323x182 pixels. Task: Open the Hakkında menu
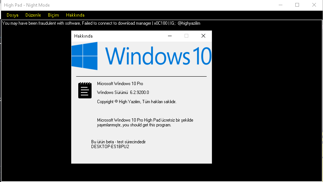pos(75,15)
